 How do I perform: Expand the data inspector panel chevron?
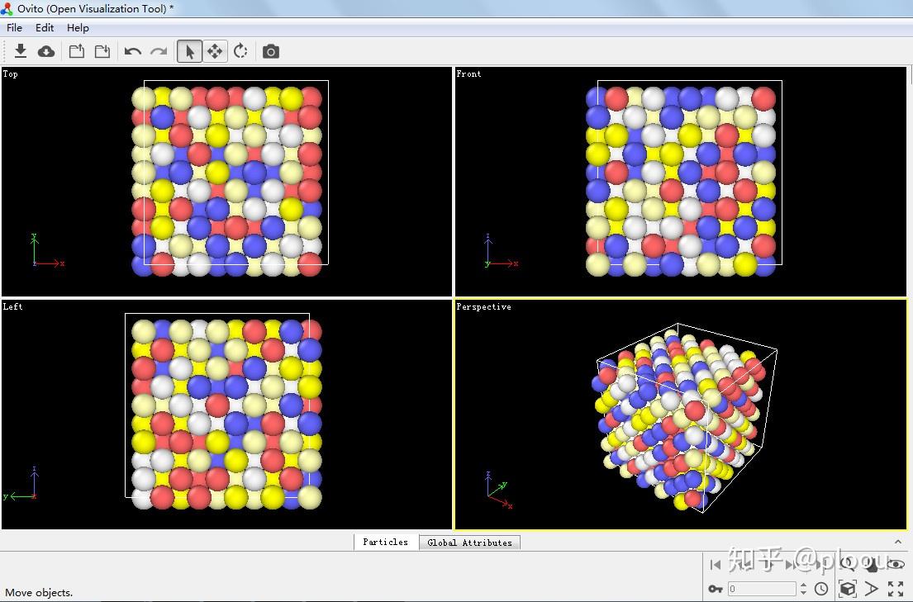898,542
